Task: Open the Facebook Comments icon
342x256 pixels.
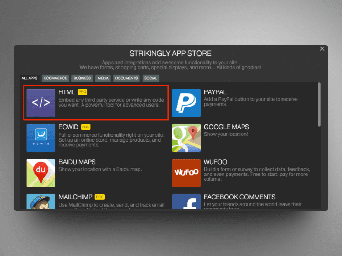Action: pos(186,202)
